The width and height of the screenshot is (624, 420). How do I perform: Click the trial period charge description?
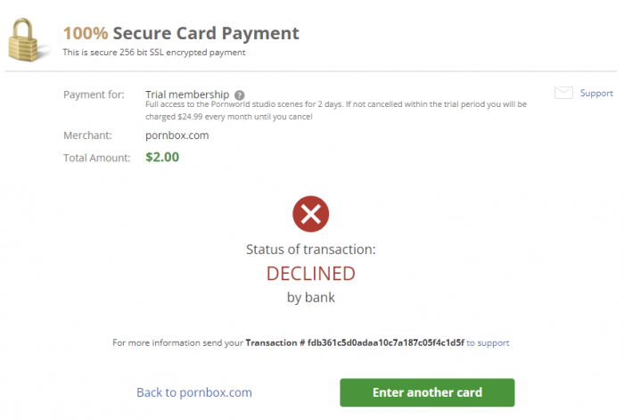pos(336,111)
